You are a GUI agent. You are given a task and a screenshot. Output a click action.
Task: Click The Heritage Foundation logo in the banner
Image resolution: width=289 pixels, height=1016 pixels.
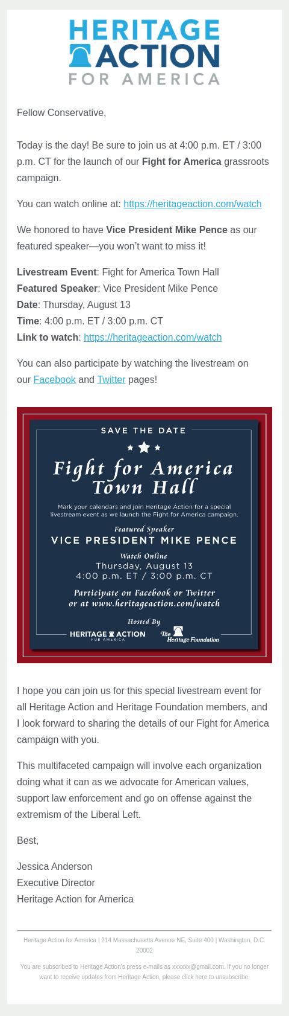[x=190, y=634]
